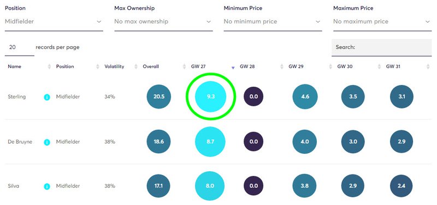This screenshot has width=437, height=205.
Task: Expand the Position dropdown showing Midfielder
Action: (54, 22)
